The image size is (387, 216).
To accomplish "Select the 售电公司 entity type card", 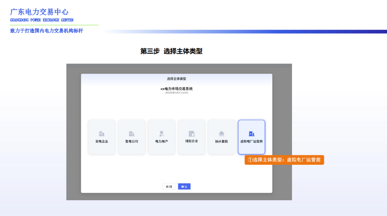I will [x=132, y=136].
